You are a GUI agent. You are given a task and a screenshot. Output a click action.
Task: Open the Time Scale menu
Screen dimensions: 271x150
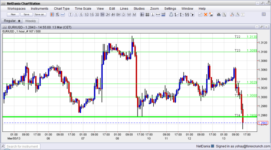[x=83, y=8]
